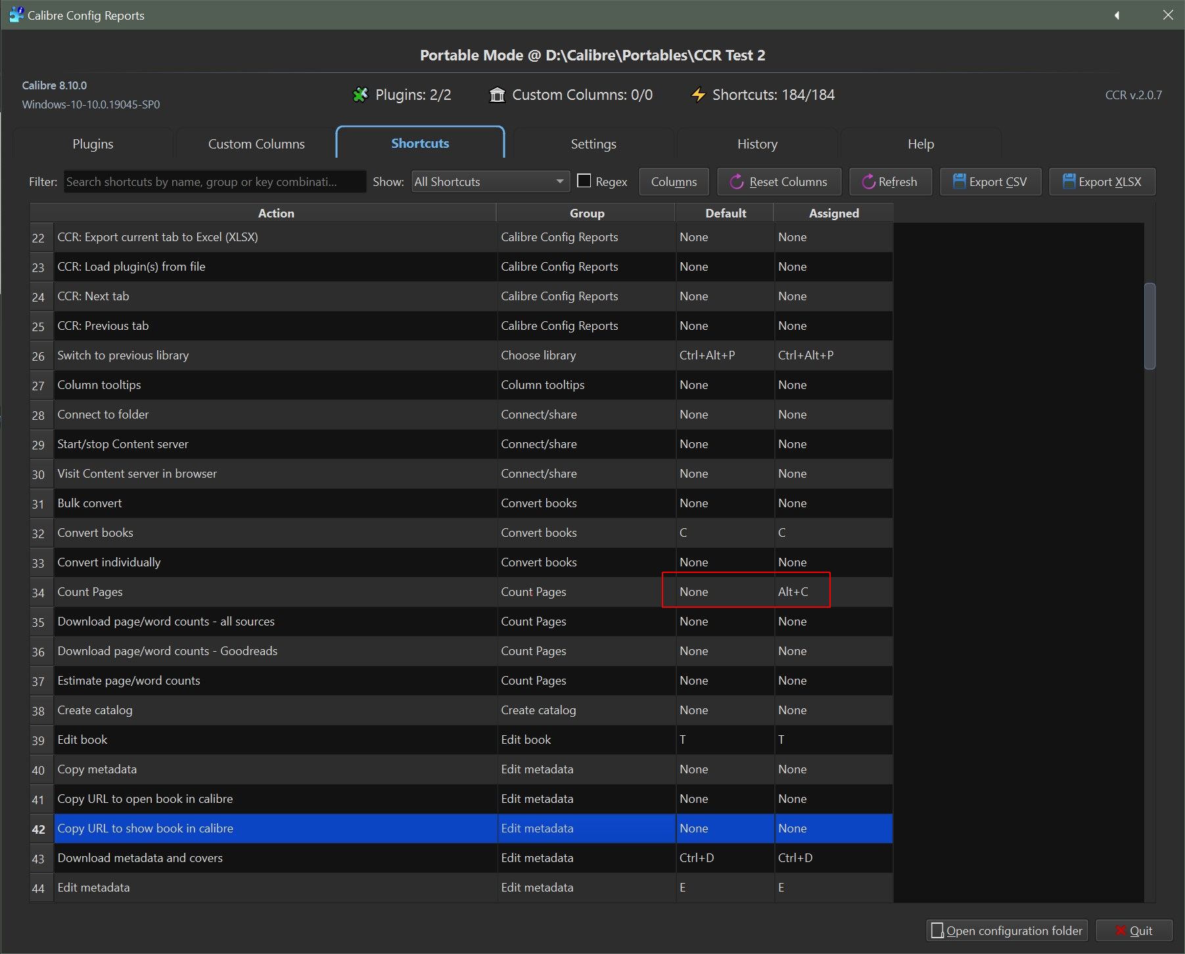This screenshot has width=1185, height=954.
Task: Click the folder icon on Open configuration folder
Action: click(937, 930)
